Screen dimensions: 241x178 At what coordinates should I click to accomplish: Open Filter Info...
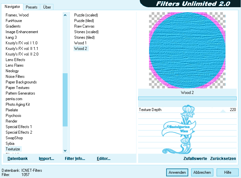(75, 159)
